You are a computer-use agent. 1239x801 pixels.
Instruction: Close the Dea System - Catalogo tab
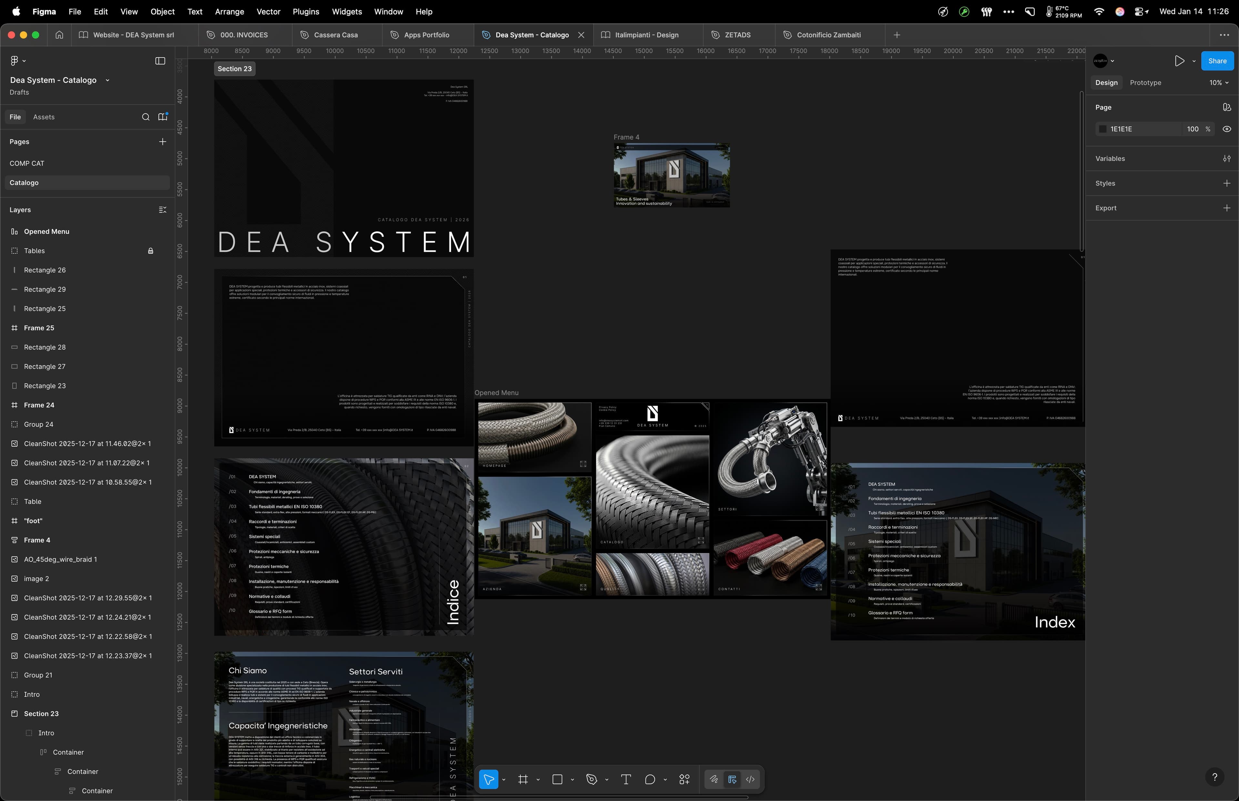(x=581, y=35)
